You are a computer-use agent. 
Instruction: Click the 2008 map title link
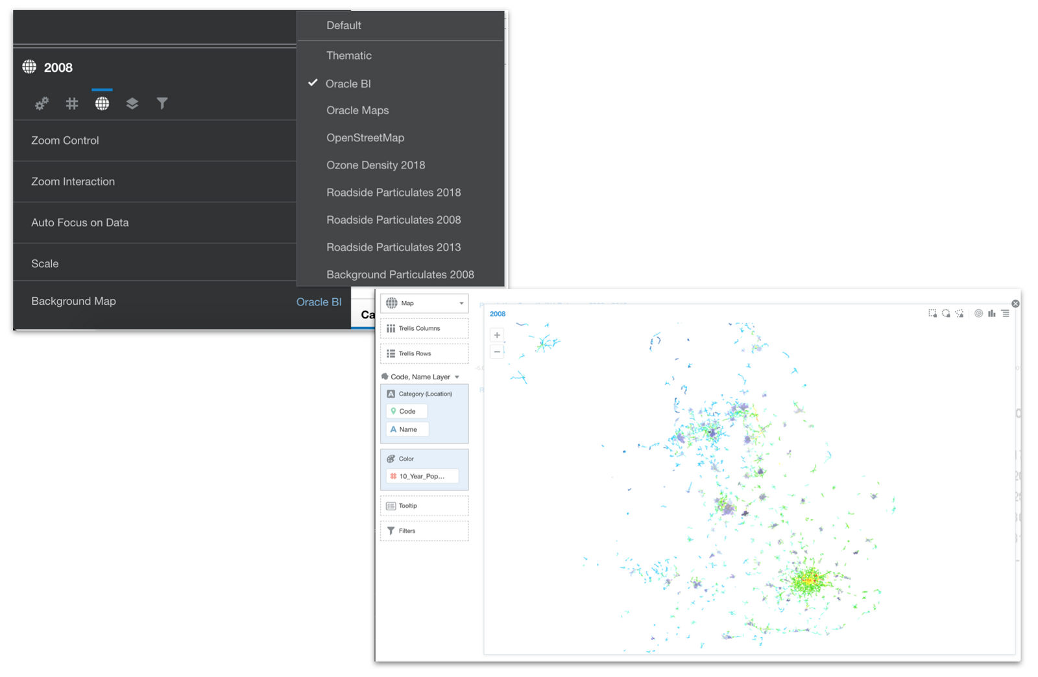498,314
